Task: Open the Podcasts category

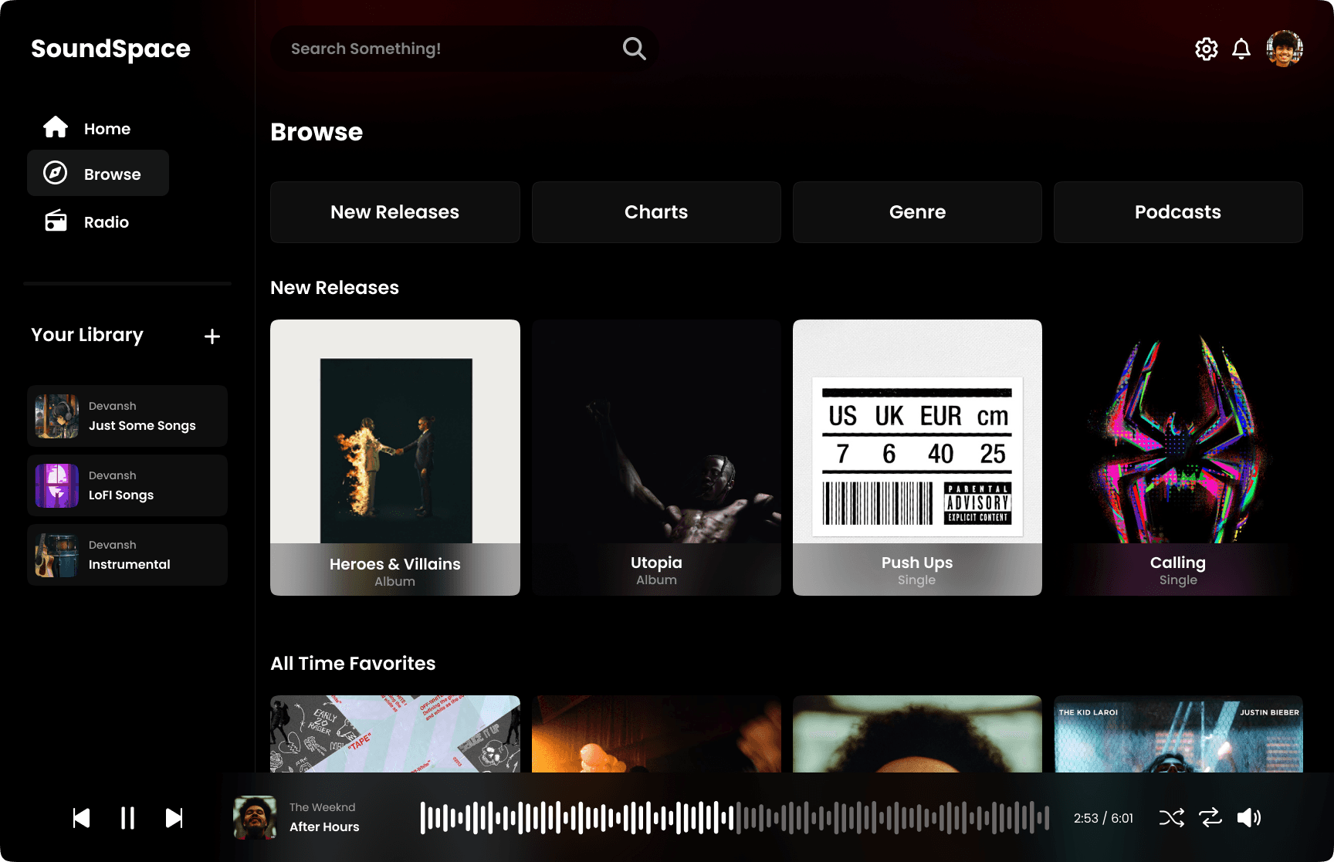Action: pyautogui.click(x=1178, y=212)
